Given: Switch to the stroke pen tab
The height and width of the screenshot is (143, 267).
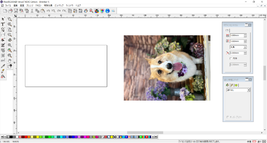Looking at the screenshot, I should pos(232,85).
